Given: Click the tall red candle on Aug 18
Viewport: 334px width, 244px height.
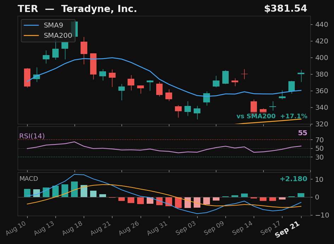Looking at the screenshot, I should [x=84, y=48].
